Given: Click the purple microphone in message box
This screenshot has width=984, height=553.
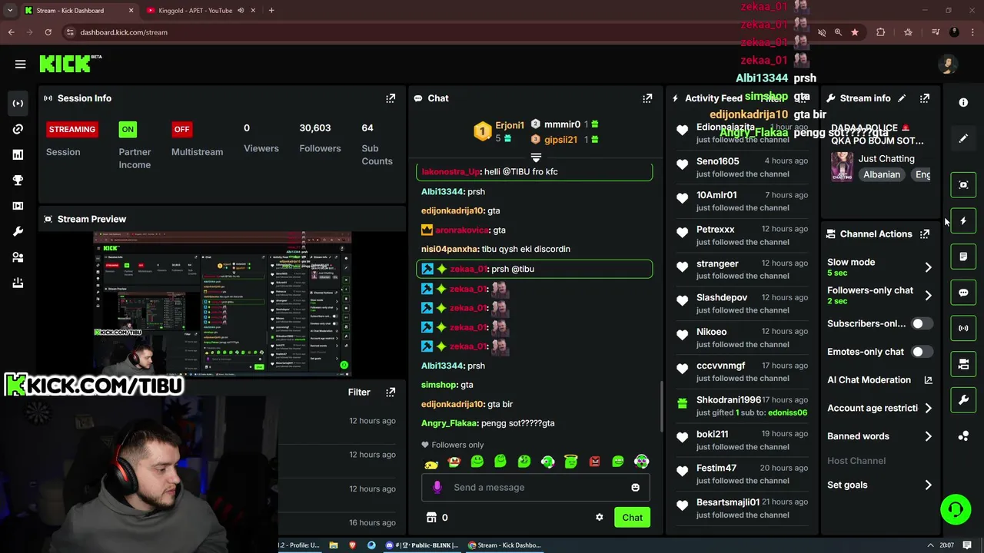Looking at the screenshot, I should [x=437, y=487].
